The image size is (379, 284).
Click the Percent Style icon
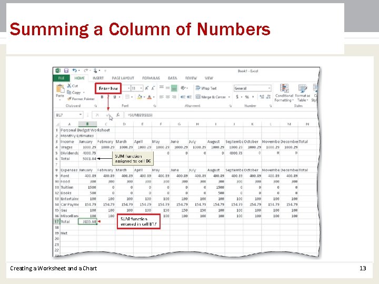(x=247, y=97)
